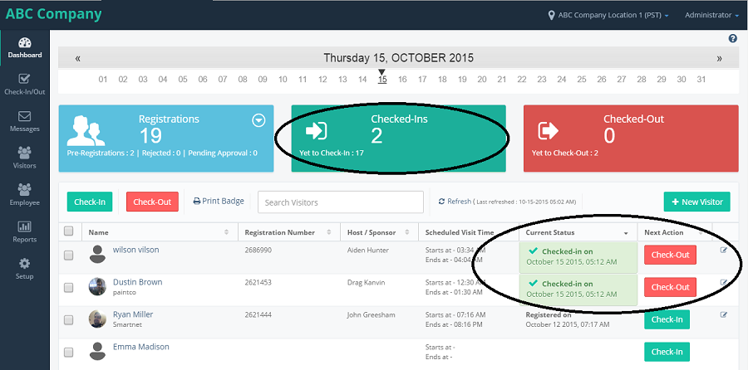
Task: Expand the Registrations card dropdown arrow
Action: (x=258, y=121)
